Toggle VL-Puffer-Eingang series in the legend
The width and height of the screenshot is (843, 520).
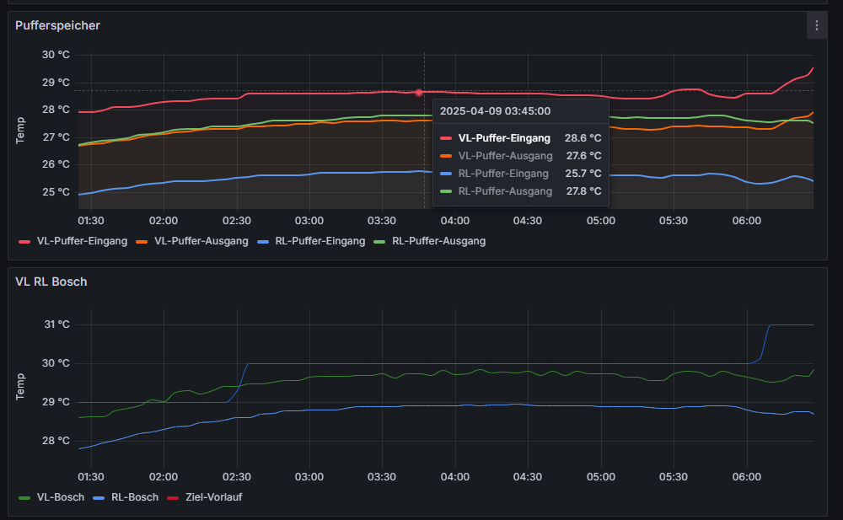tap(82, 241)
